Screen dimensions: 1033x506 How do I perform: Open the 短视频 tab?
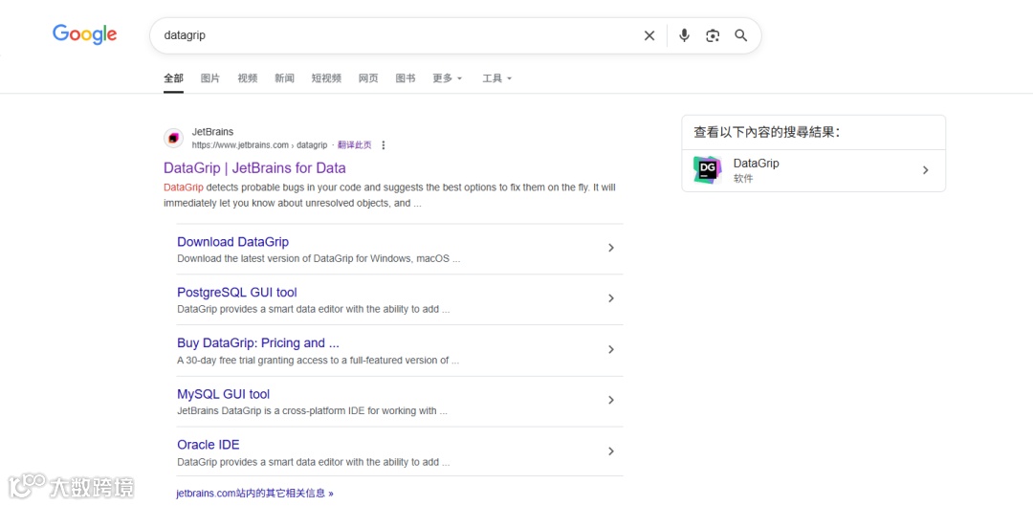coord(326,77)
